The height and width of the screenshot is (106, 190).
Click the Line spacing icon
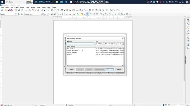(122, 14)
